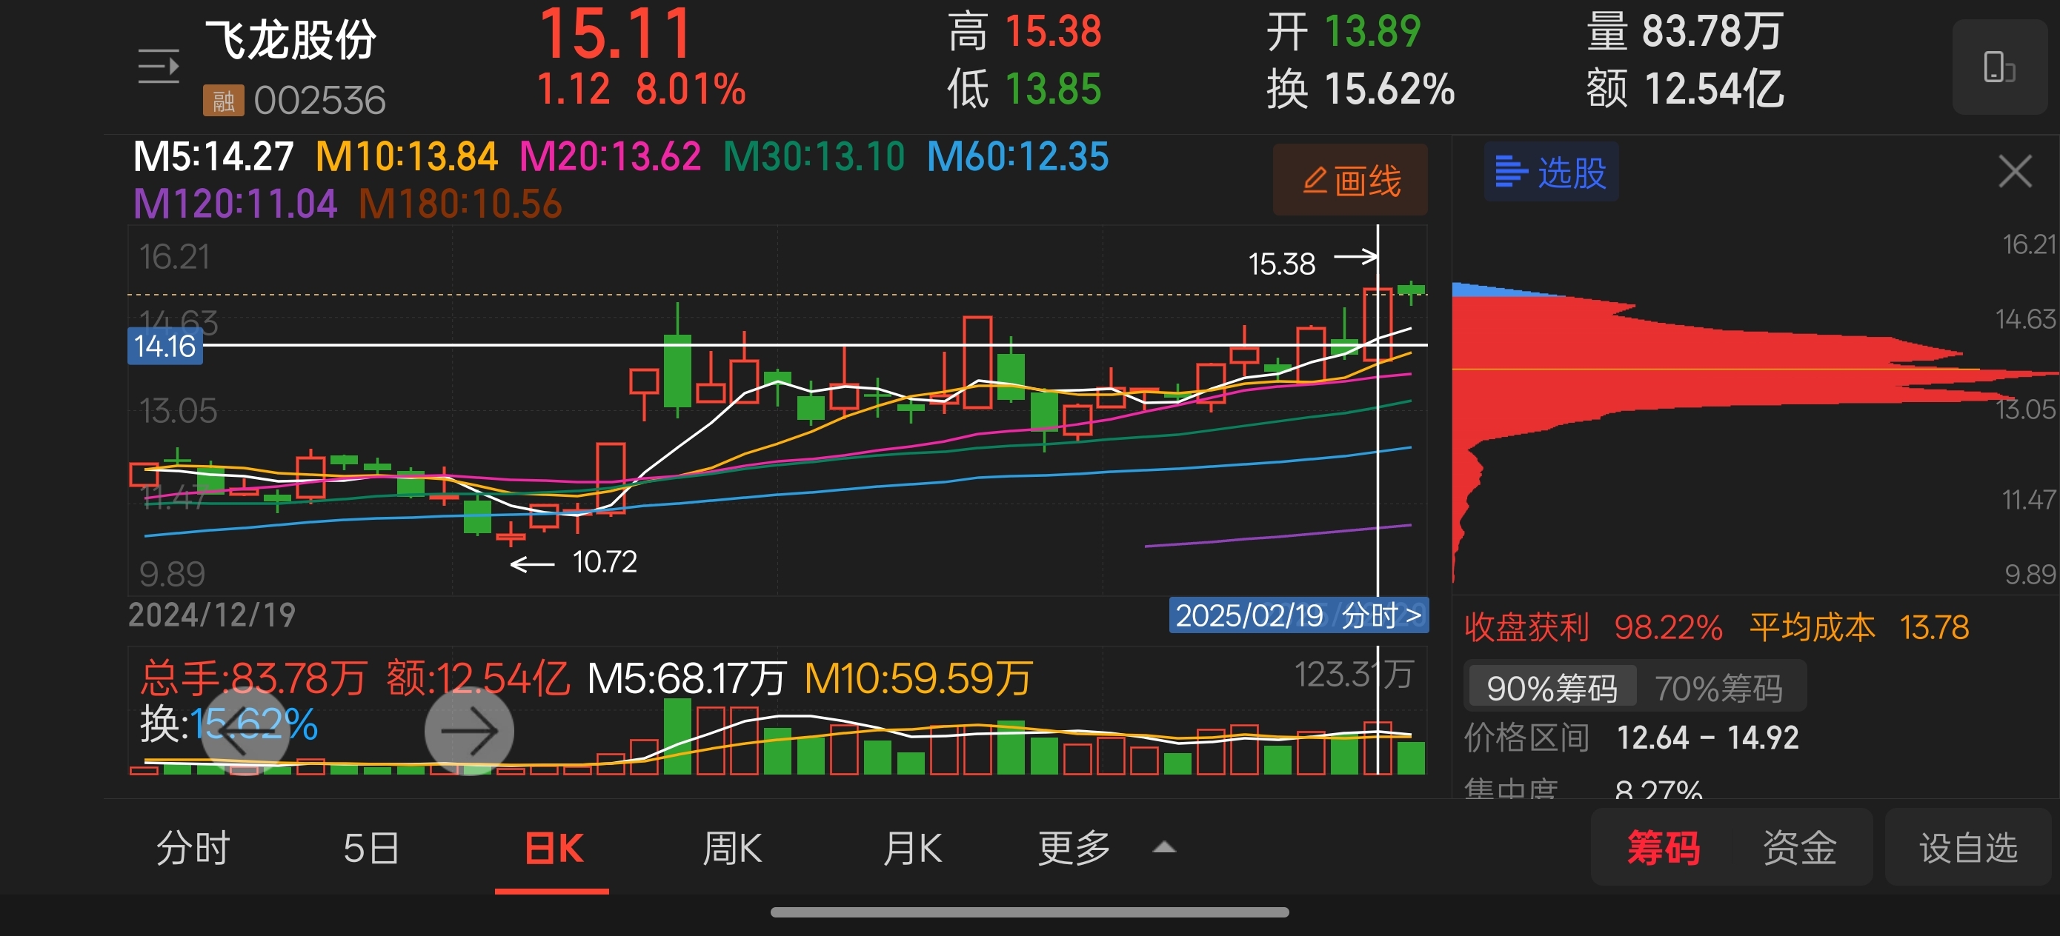Tap the 融 margin trading badge
The image size is (2060, 936).
(223, 101)
